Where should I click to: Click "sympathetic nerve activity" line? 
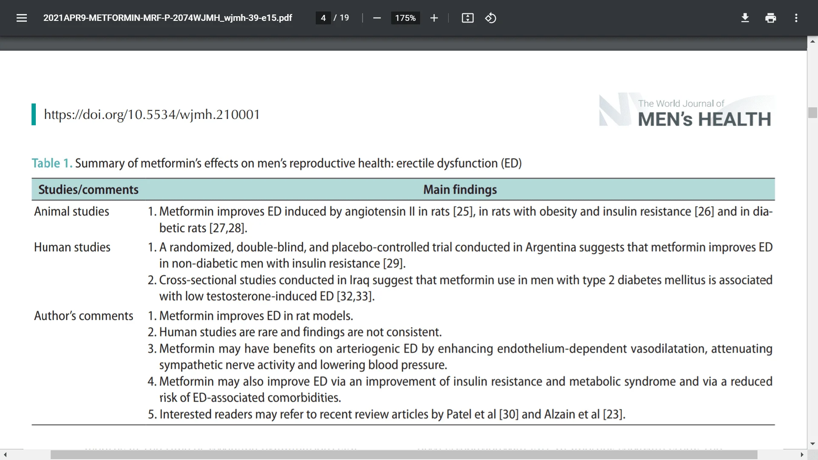point(303,365)
